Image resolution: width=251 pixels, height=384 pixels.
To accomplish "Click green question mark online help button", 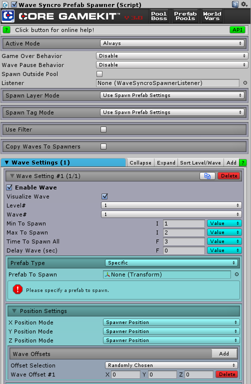I will tap(6, 30).
